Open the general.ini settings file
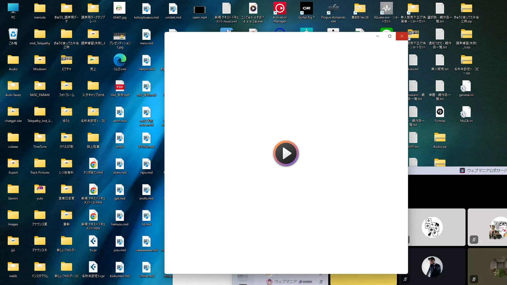The width and height of the screenshot is (507, 285). coord(466,87)
